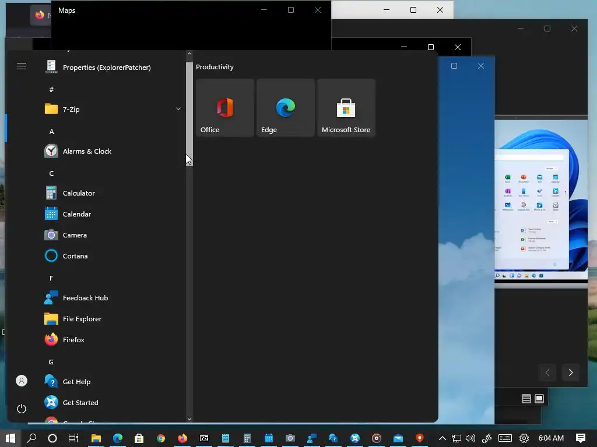Click the # section header
The width and height of the screenshot is (597, 447).
point(51,90)
